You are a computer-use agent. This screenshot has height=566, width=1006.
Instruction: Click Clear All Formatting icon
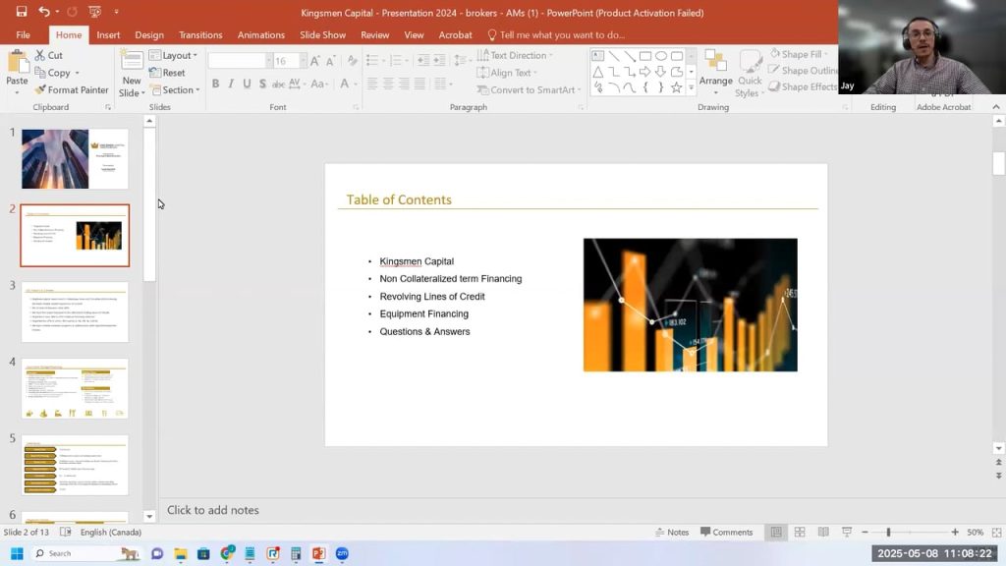(x=353, y=61)
